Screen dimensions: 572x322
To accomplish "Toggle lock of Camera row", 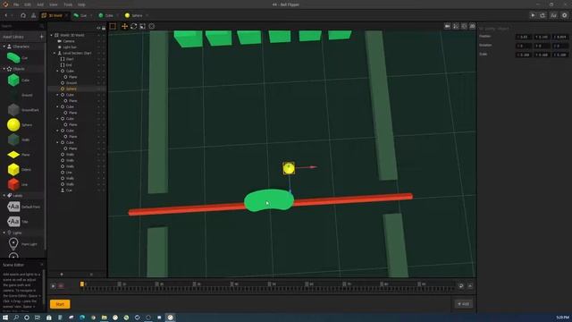I will (x=104, y=41).
